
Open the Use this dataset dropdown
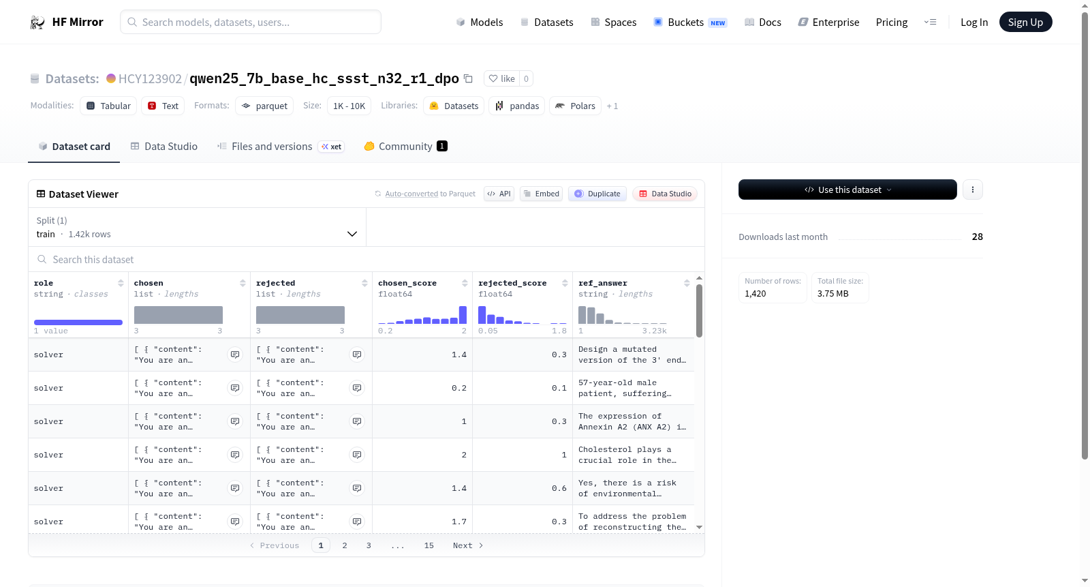pos(847,190)
